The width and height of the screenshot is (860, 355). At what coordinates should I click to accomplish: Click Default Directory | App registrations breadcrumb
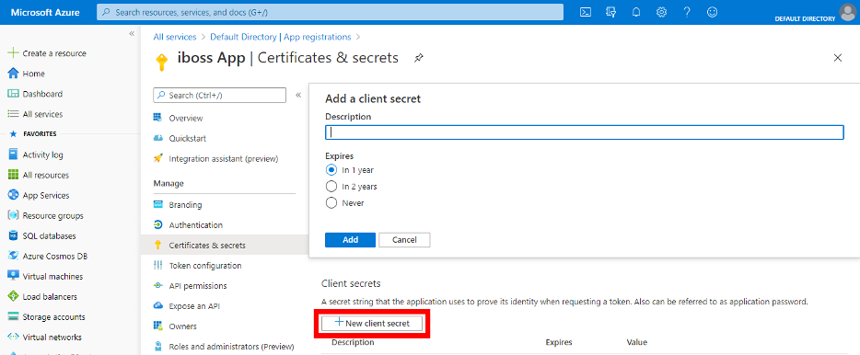(x=280, y=37)
